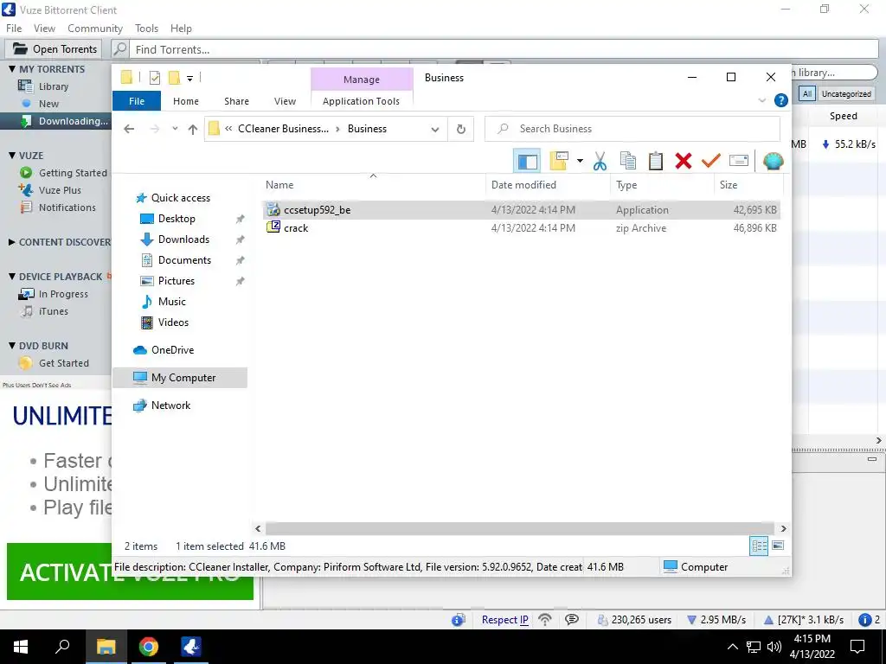
Task: Click the red X Delete icon
Action: (x=684, y=161)
